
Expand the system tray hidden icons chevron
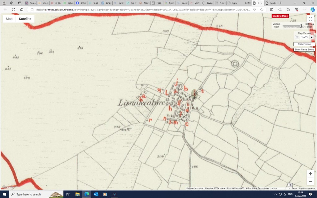point(276,194)
